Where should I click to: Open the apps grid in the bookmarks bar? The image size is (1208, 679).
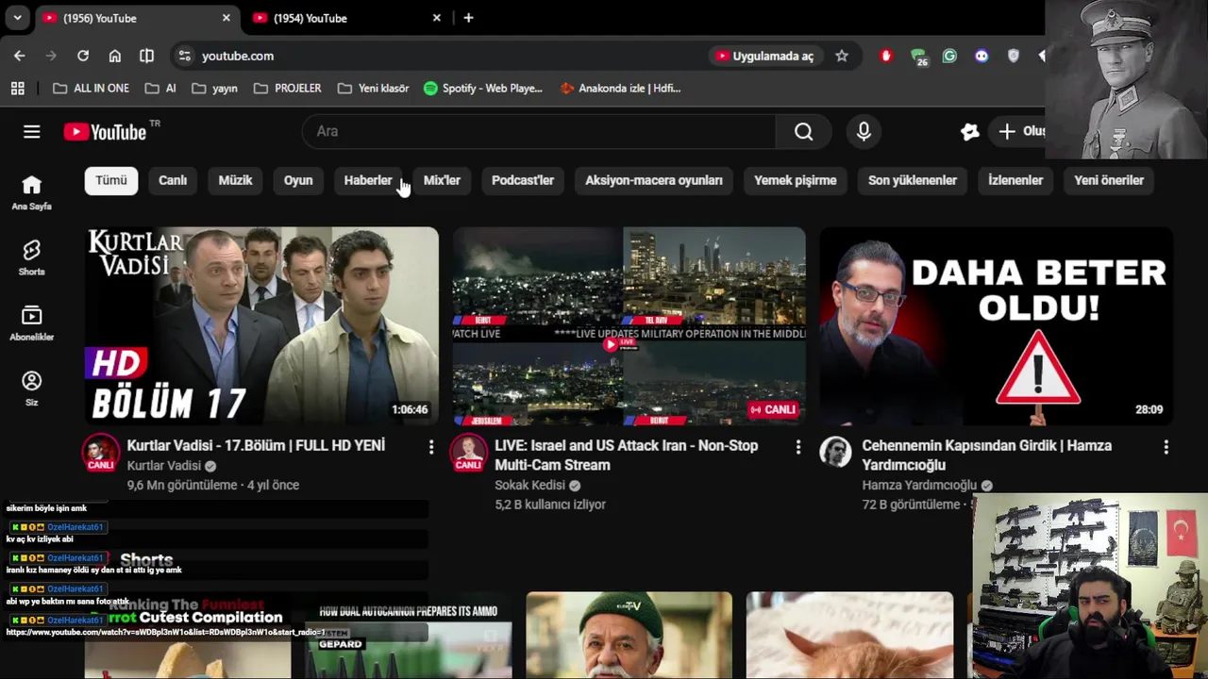18,88
